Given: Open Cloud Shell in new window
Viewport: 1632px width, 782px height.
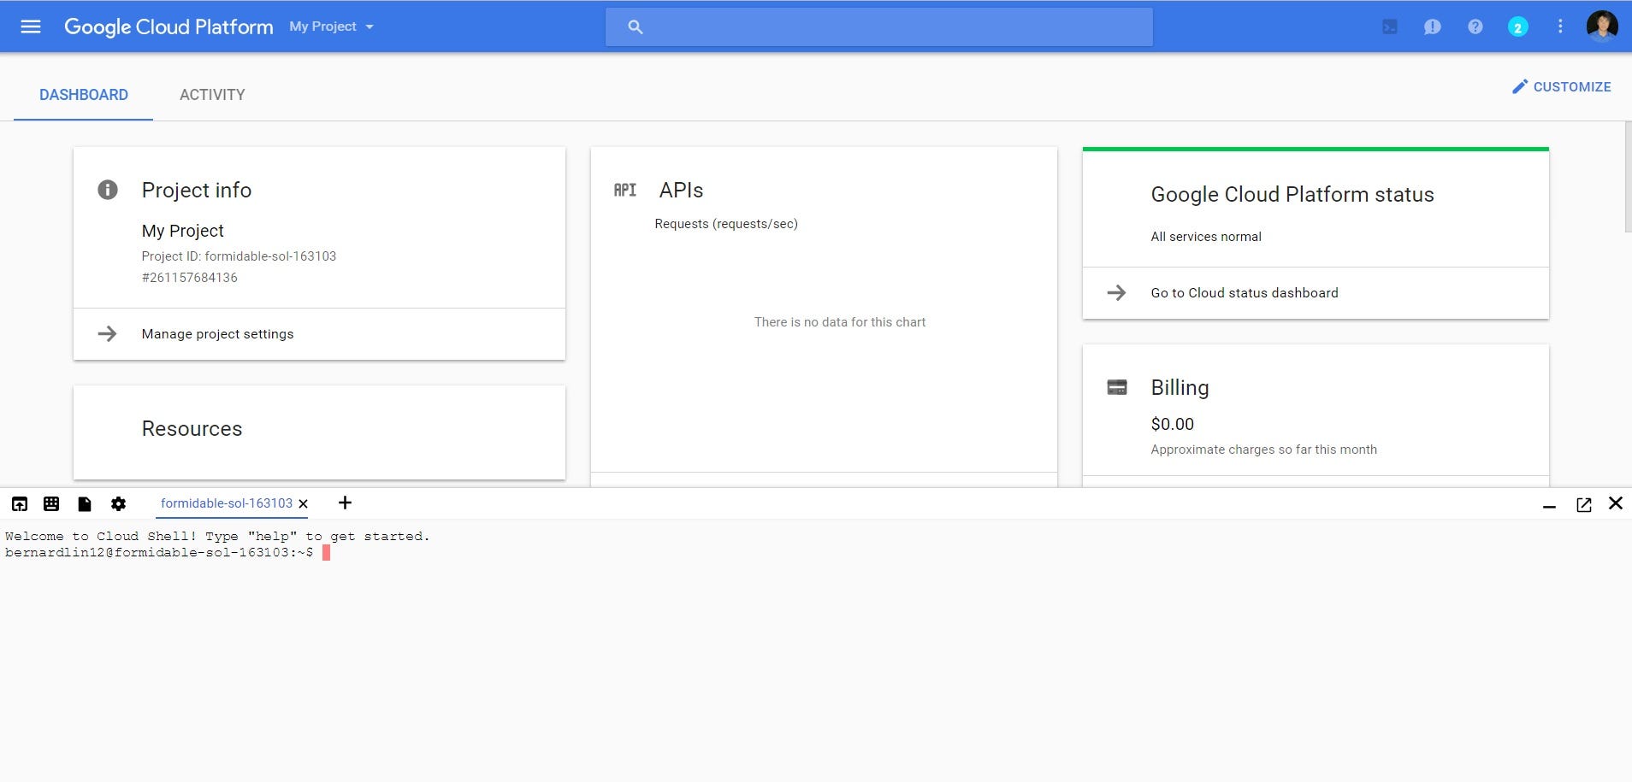Looking at the screenshot, I should point(1583,504).
